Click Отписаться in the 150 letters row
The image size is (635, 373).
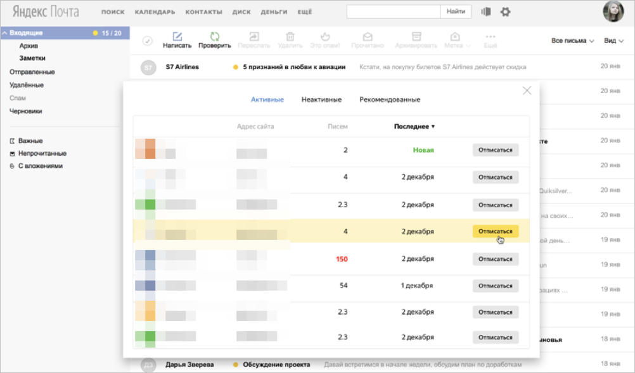coord(496,259)
